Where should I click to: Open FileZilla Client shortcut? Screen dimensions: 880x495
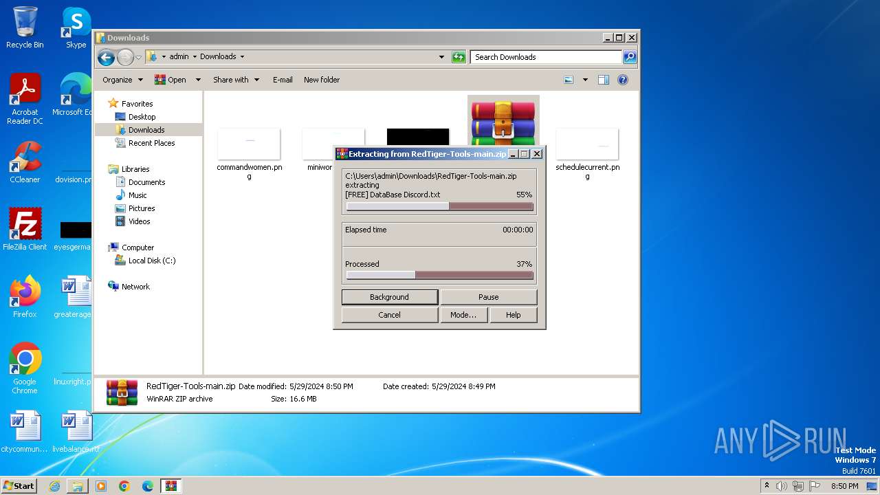click(x=25, y=229)
